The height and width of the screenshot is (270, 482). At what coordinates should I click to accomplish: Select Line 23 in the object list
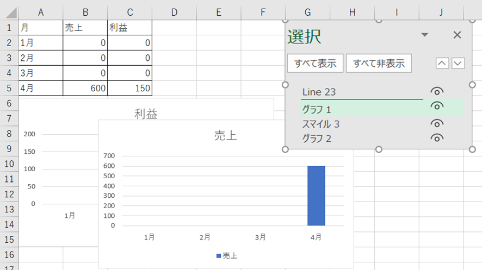coord(323,92)
